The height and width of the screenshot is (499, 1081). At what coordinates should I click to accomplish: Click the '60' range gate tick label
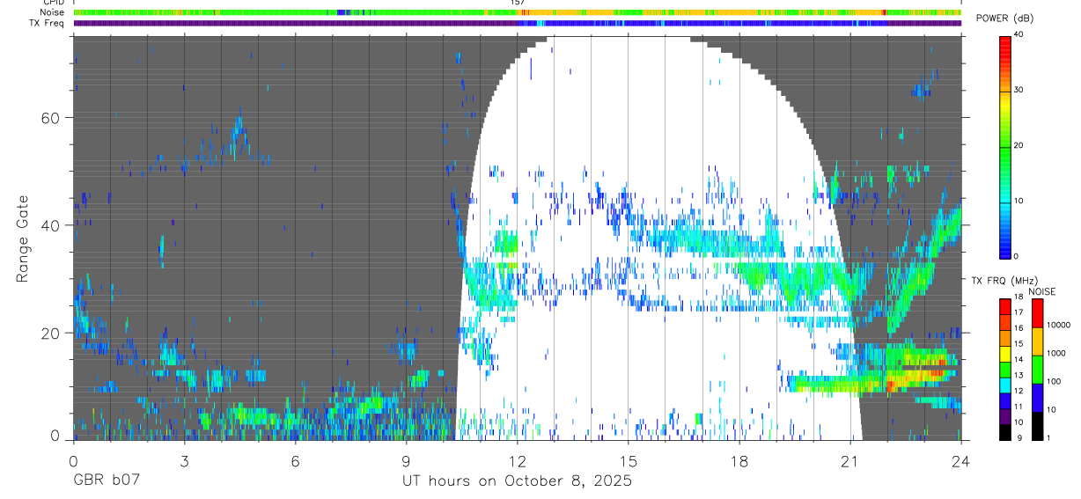click(52, 118)
